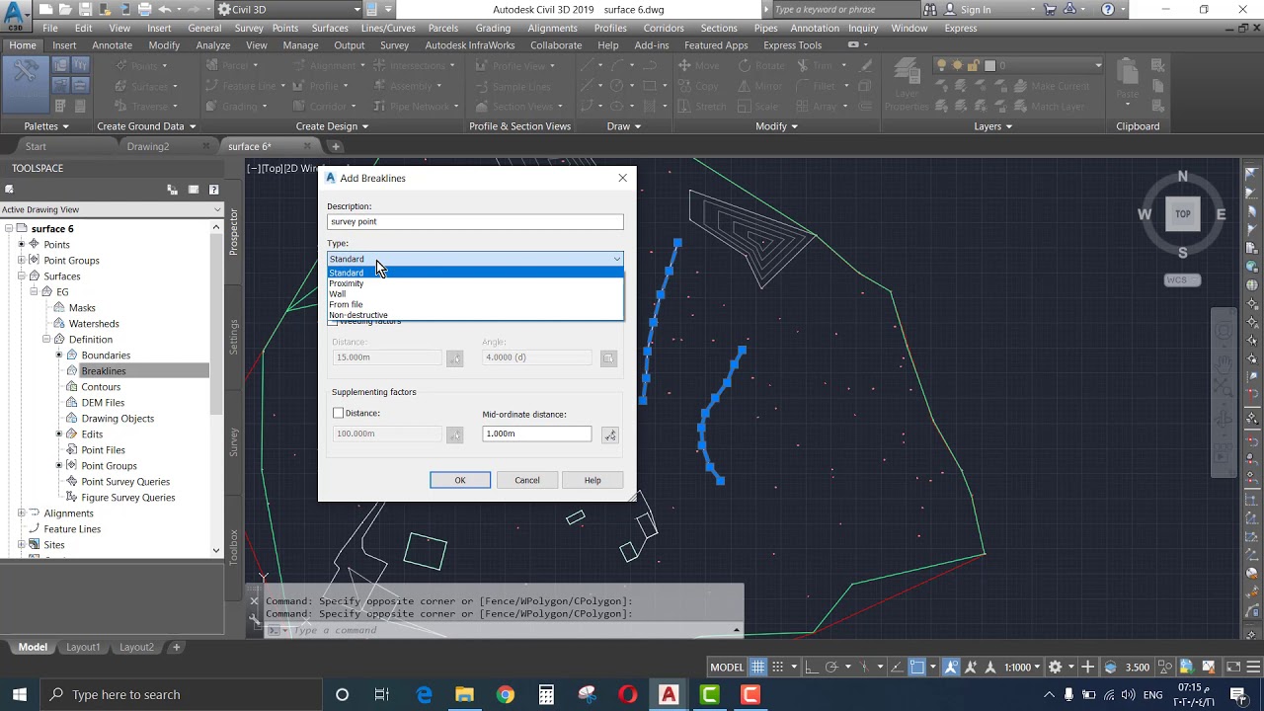1264x711 pixels.
Task: Enable the Weeding factors checkbox
Action: pyautogui.click(x=334, y=321)
